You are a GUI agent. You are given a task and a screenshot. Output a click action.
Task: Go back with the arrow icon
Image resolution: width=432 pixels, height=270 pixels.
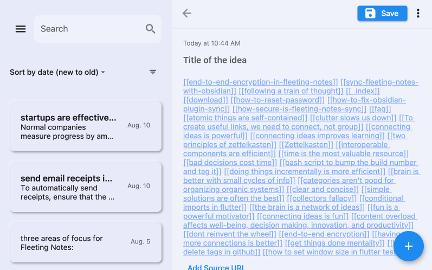click(x=187, y=14)
